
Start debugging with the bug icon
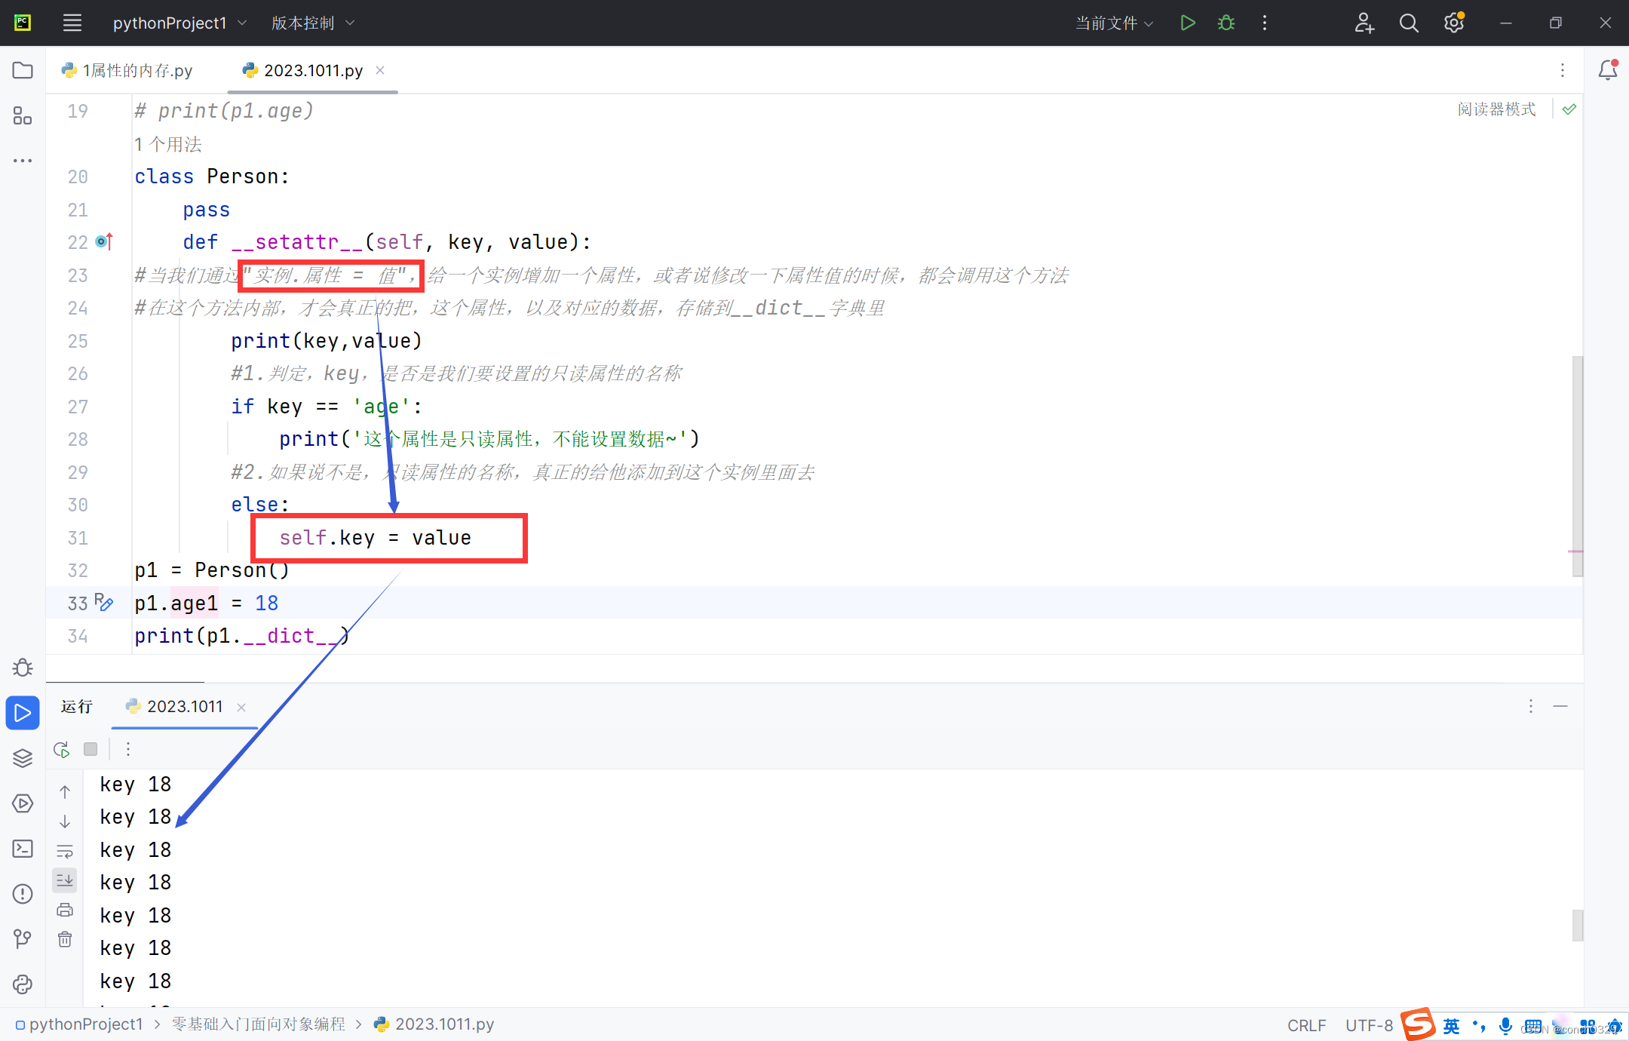pos(1226,23)
